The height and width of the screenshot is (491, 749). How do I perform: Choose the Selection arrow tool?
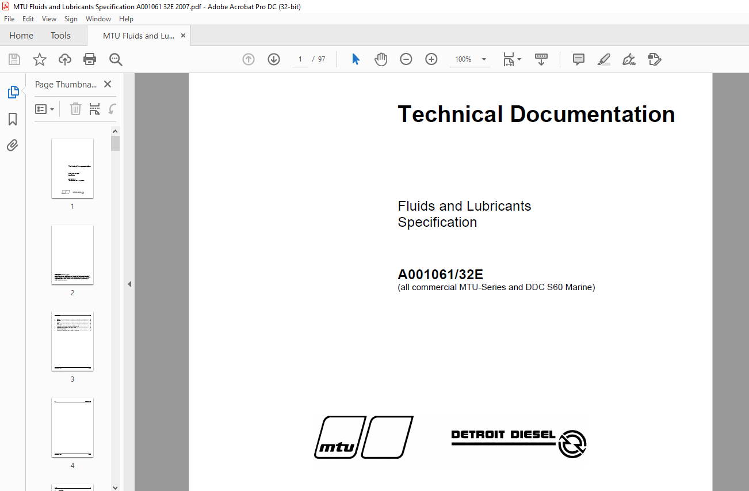[x=356, y=59]
